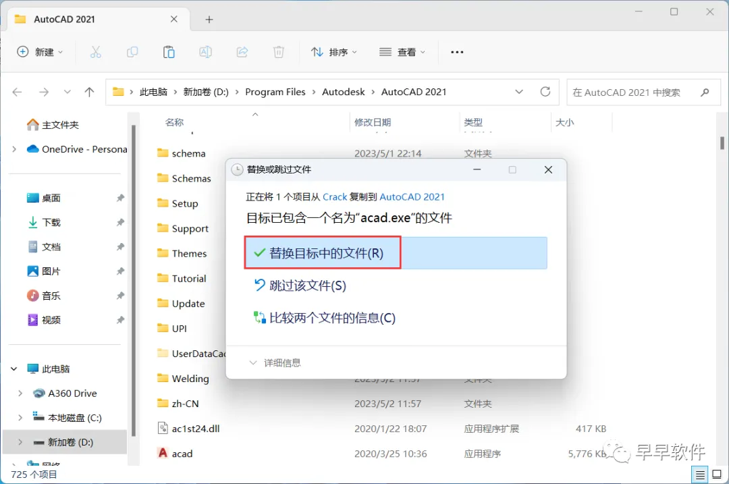Click 此电脑 in address breadcrumb
Image resolution: width=729 pixels, height=484 pixels.
(153, 92)
